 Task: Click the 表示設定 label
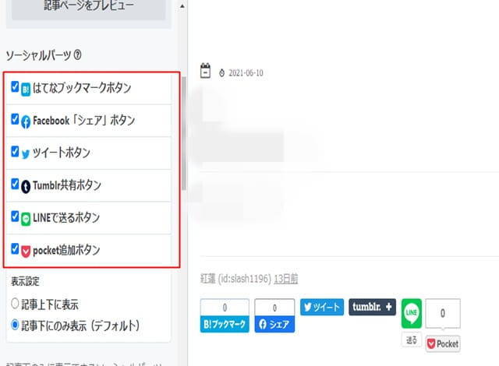(25, 281)
